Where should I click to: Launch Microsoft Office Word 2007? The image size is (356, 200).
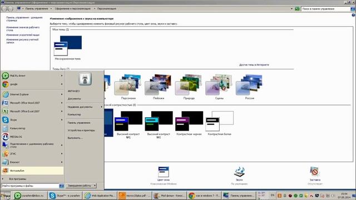[32, 103]
